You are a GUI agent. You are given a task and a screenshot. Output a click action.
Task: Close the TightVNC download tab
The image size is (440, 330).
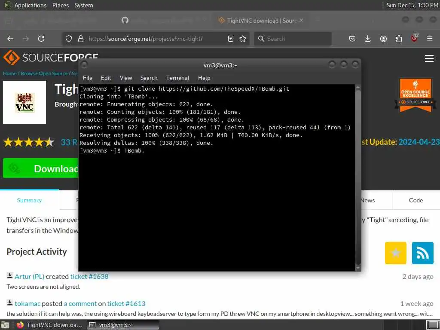coord(301,21)
